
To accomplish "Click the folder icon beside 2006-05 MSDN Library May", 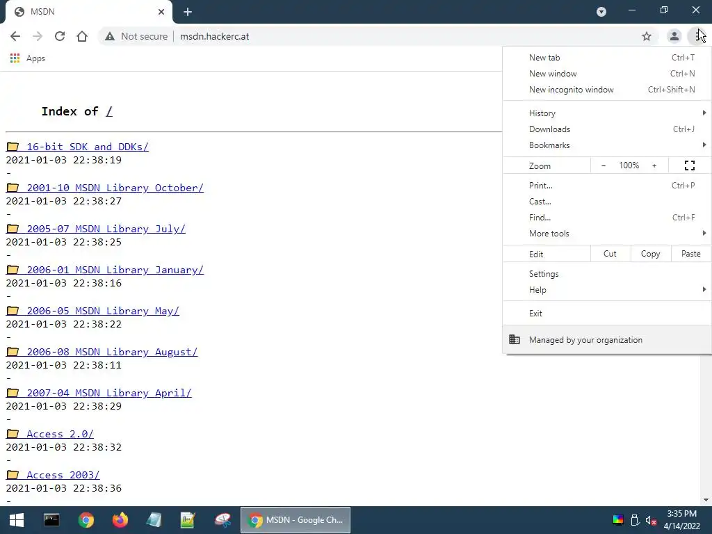I will [x=13, y=311].
